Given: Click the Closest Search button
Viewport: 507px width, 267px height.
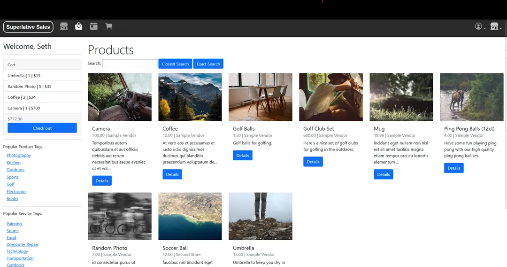Looking at the screenshot, I should tap(175, 64).
